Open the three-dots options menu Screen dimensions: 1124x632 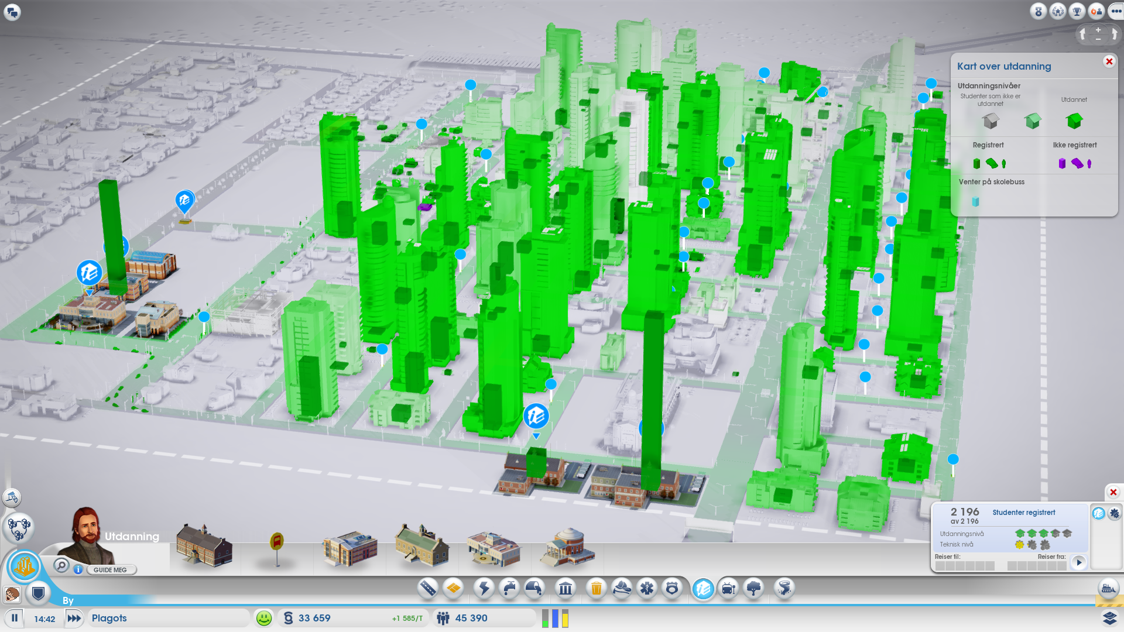(1115, 11)
